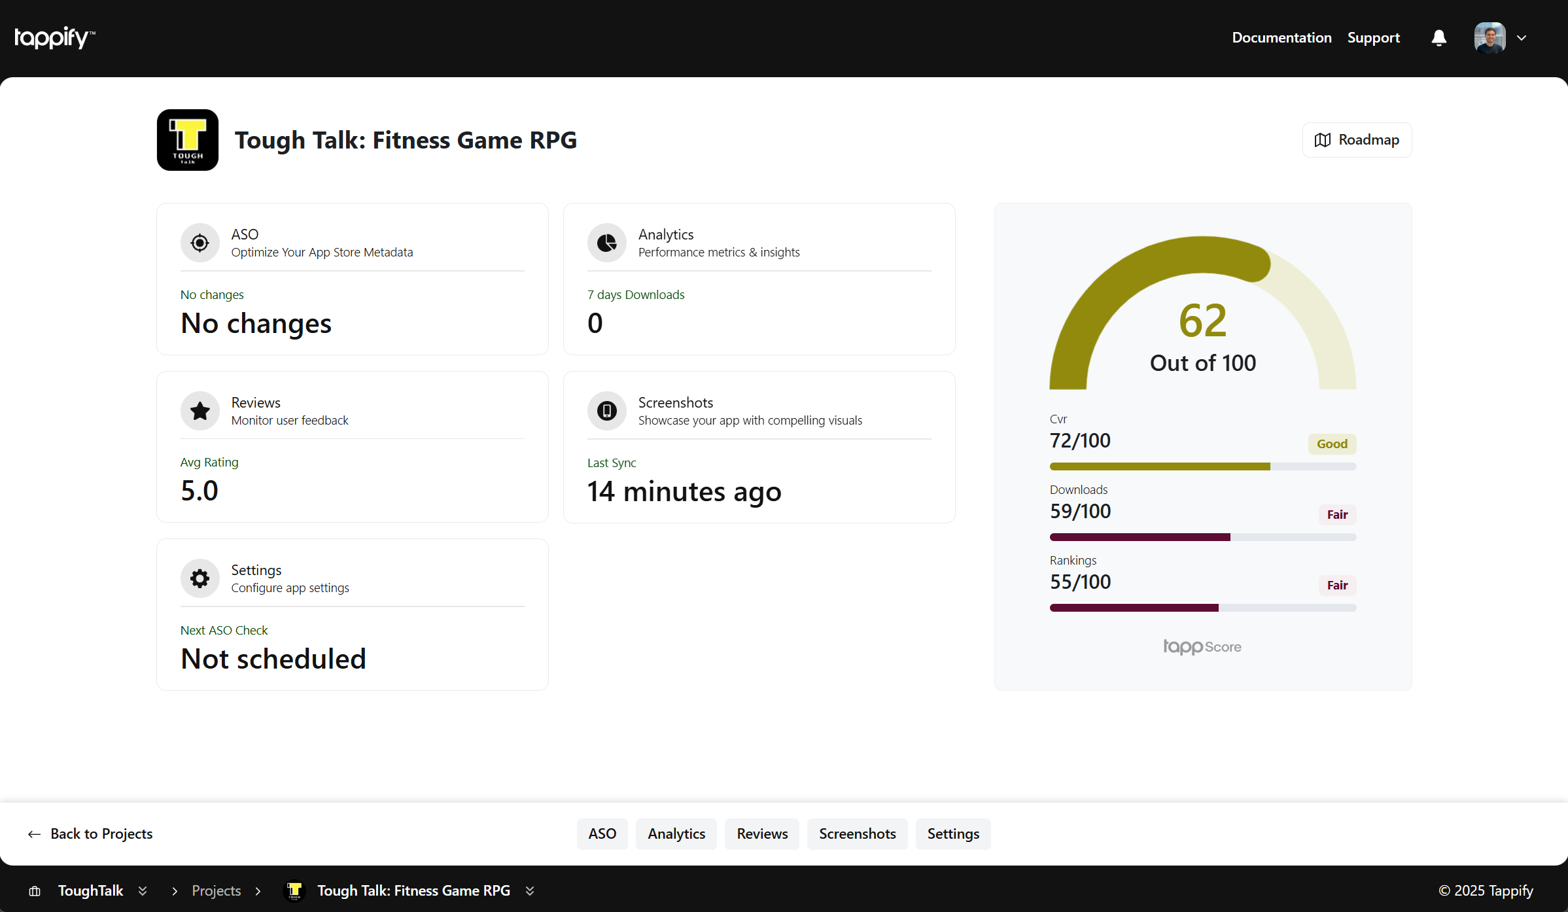Open the Roadmap button
The width and height of the screenshot is (1568, 912).
point(1357,140)
